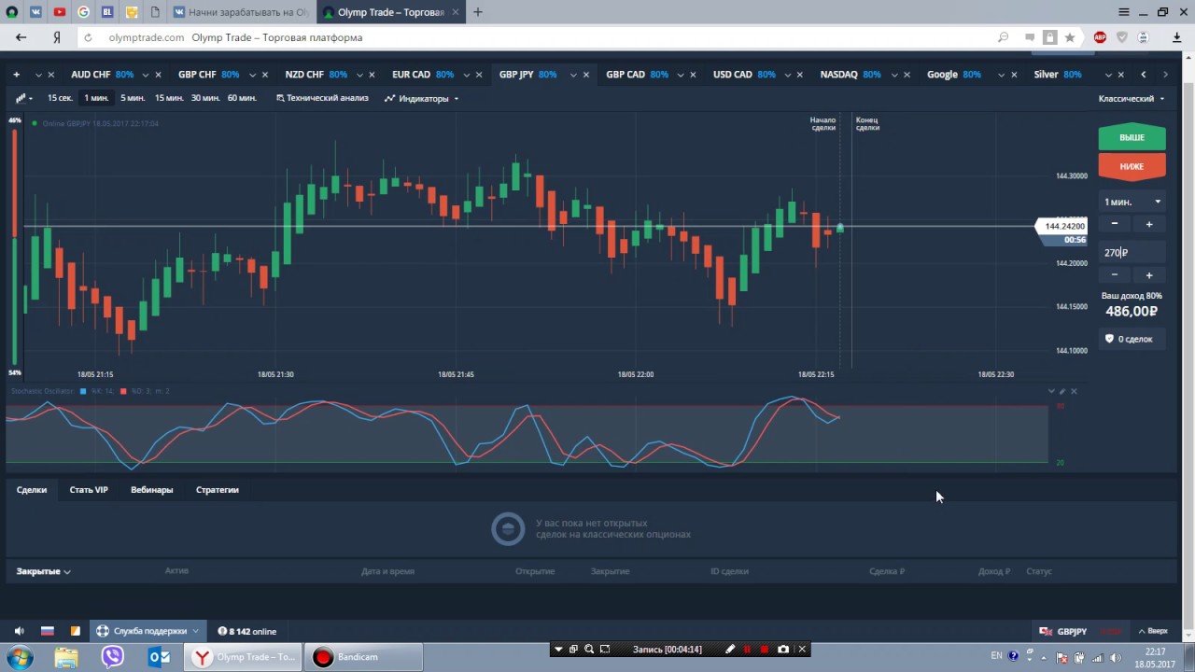Switch to GBP CAD asset tab

[637, 75]
